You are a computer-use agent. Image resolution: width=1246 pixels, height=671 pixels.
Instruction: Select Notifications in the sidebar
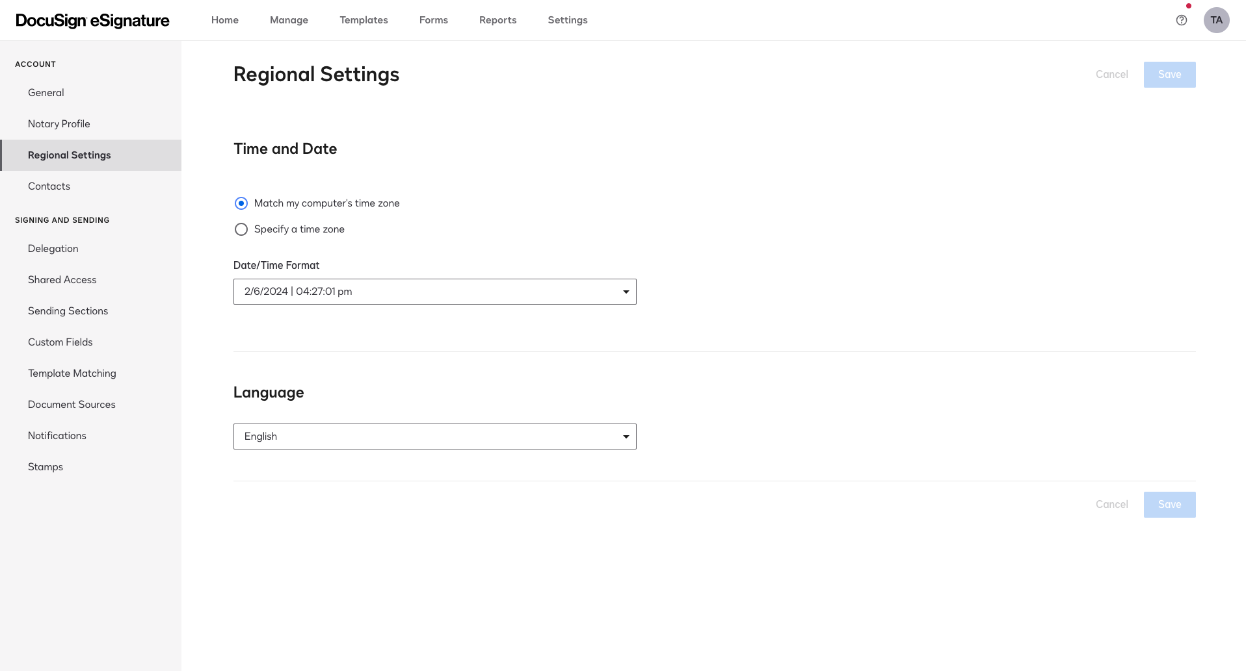57,436
